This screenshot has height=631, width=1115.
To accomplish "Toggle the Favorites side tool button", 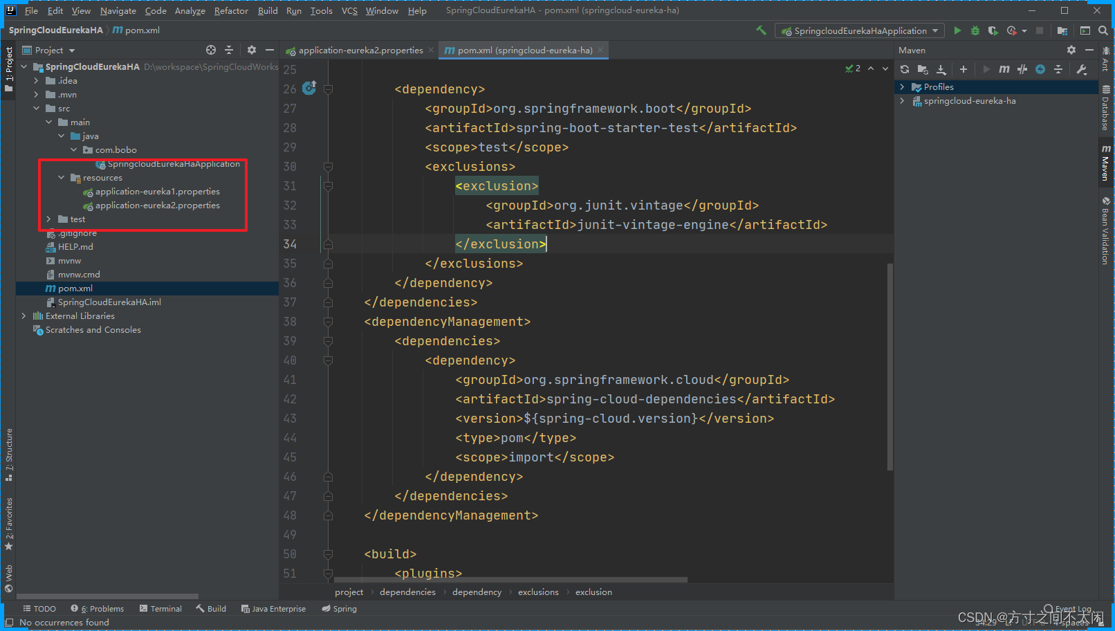I will point(8,524).
